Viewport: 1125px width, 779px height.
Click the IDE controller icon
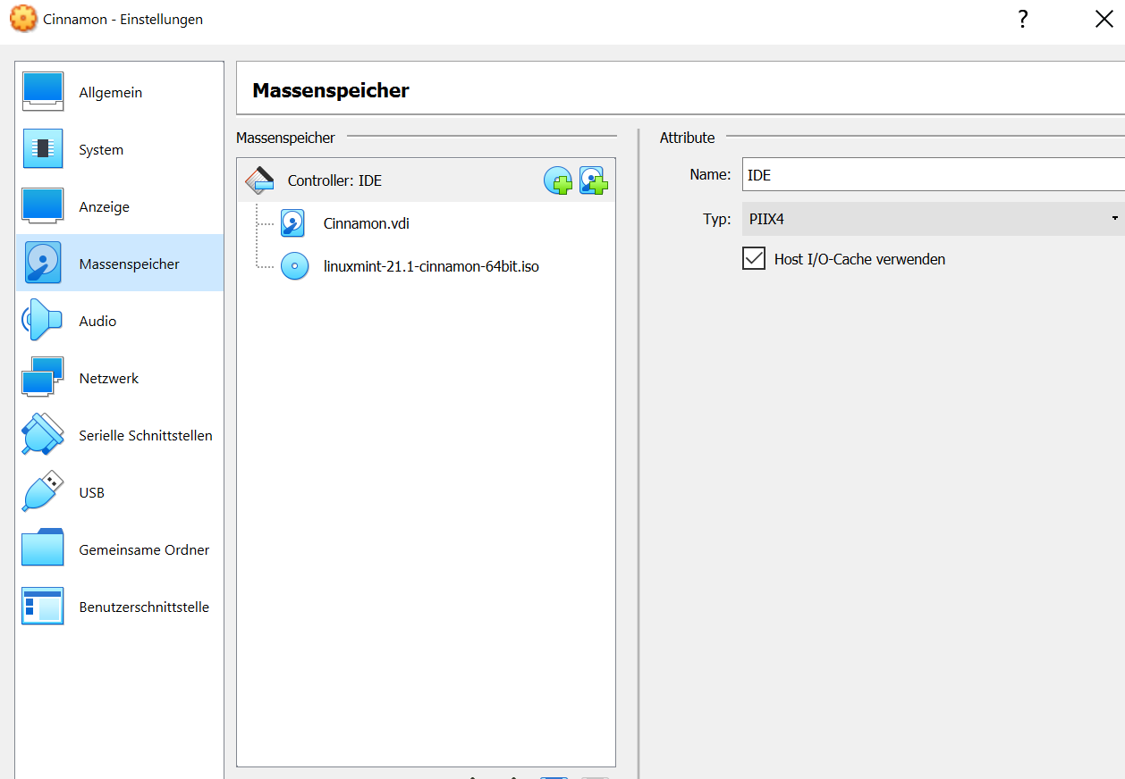(x=259, y=180)
